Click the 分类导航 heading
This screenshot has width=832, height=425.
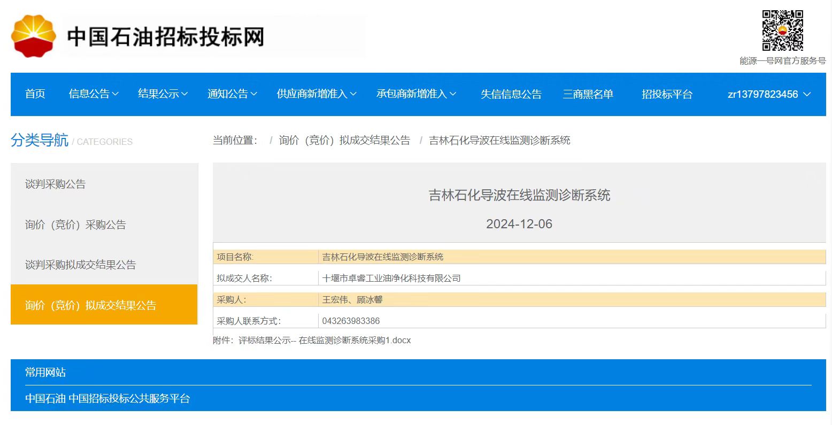click(x=40, y=140)
